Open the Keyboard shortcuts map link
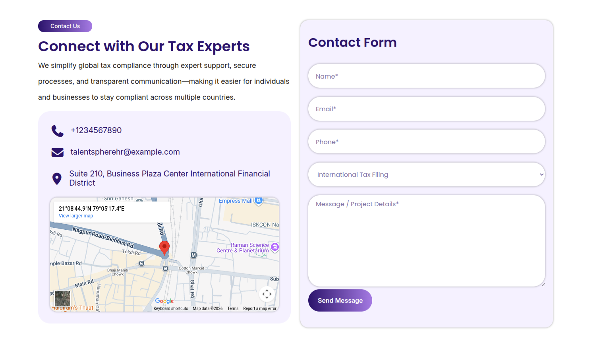Viewport: 605px width, 345px height. [x=171, y=308]
